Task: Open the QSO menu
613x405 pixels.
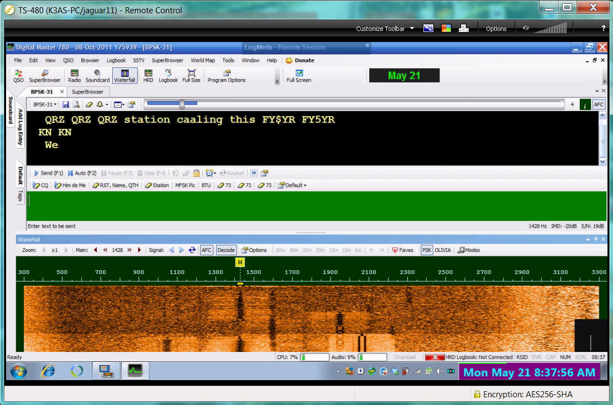Action: pos(68,60)
